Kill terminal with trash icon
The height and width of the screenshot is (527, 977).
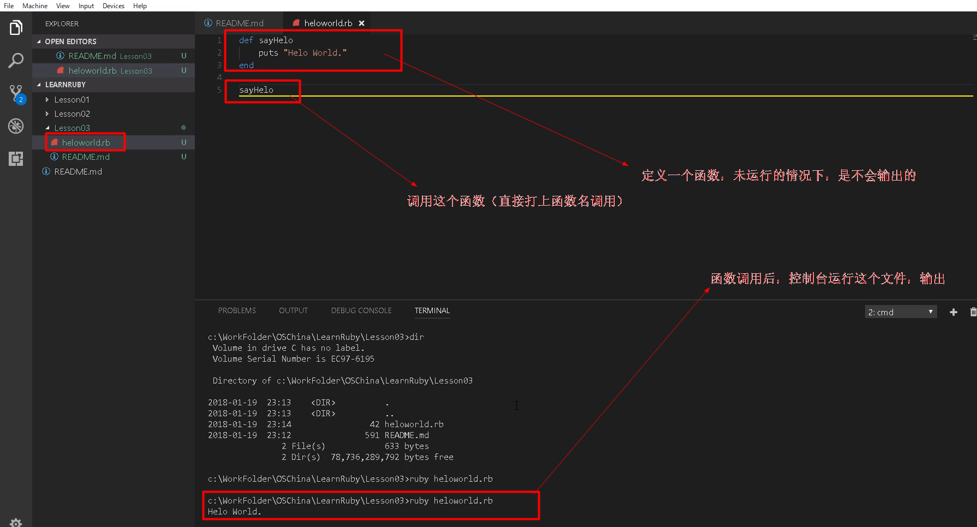coord(973,312)
